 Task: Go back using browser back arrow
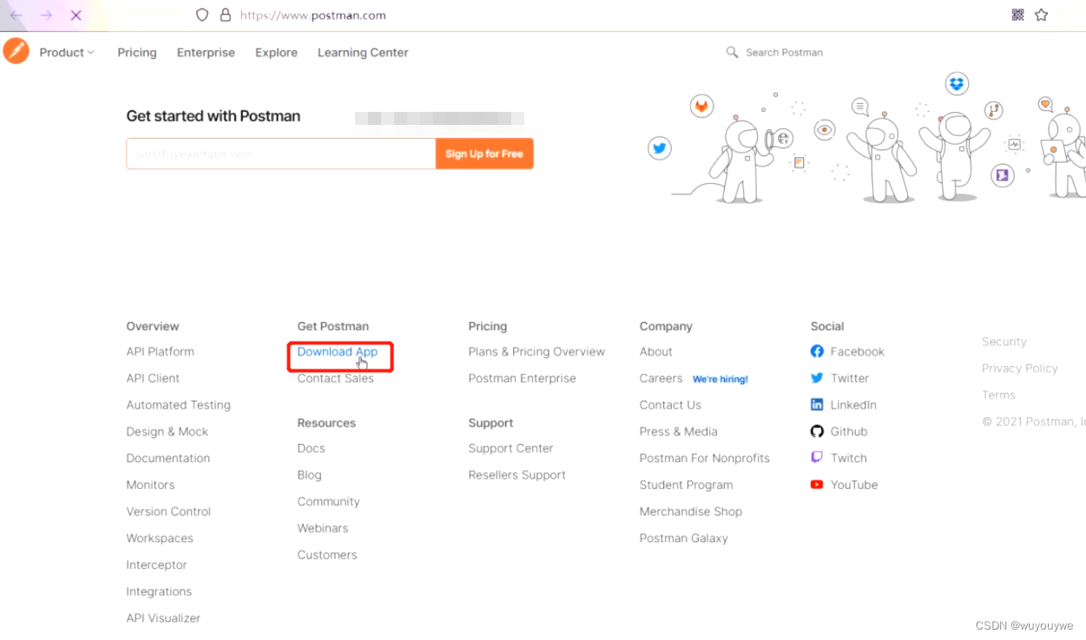pos(16,16)
